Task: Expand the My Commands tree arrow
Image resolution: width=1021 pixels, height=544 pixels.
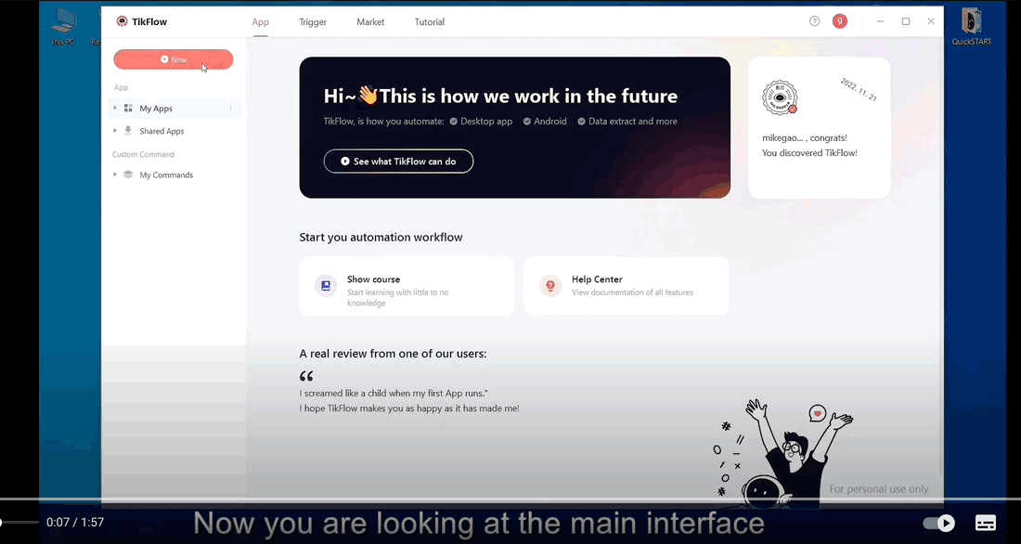Action: 115,175
